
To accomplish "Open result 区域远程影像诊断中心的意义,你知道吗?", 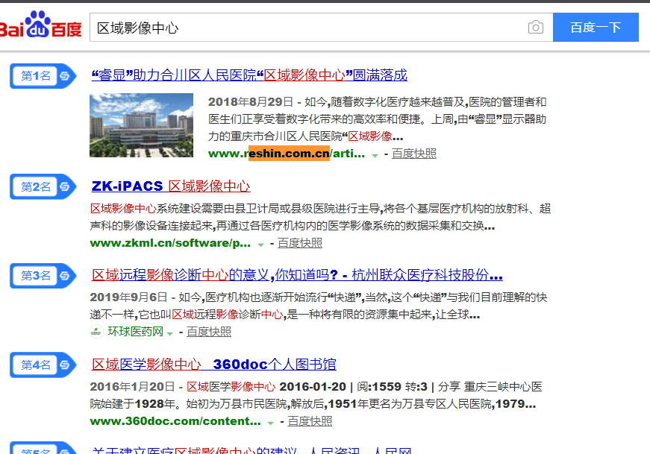I will [x=297, y=274].
